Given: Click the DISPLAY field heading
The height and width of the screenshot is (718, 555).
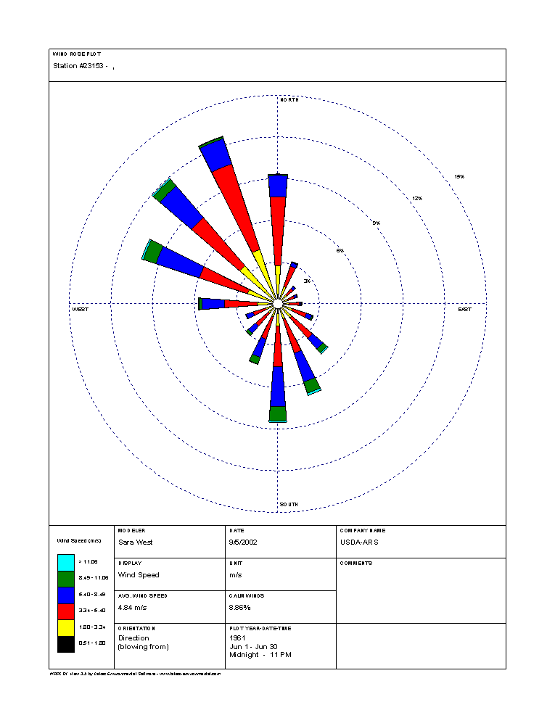Looking at the screenshot, I should 130,564.
